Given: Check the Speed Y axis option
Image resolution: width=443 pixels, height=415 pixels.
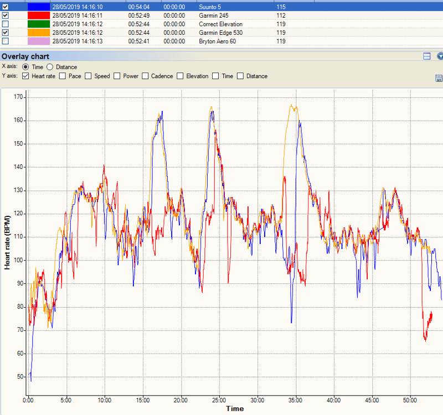Looking at the screenshot, I should pos(88,76).
